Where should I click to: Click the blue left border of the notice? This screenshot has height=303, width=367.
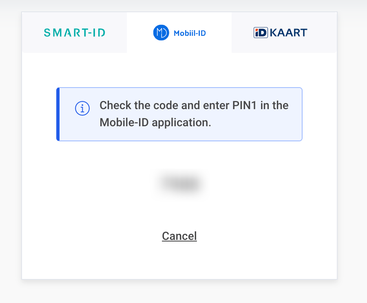pyautogui.click(x=58, y=114)
